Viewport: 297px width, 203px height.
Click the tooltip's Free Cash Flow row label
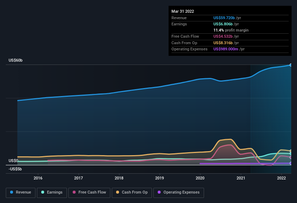pyautogui.click(x=185, y=36)
